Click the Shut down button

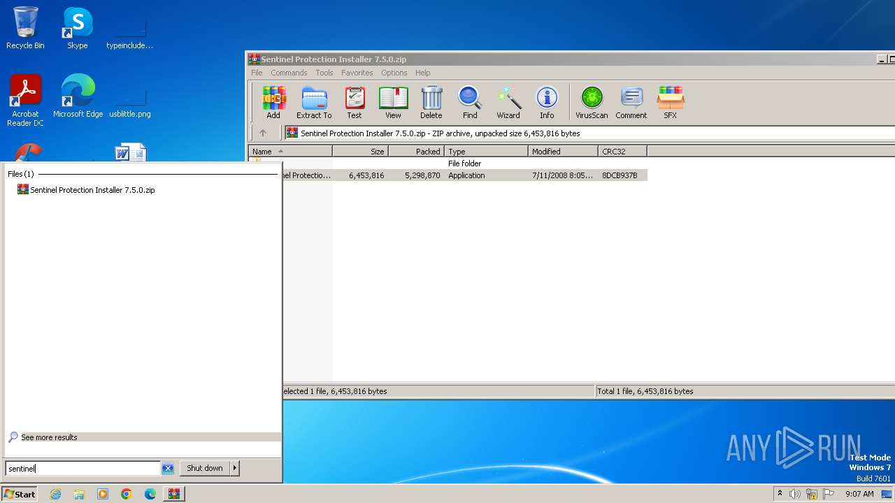click(205, 468)
